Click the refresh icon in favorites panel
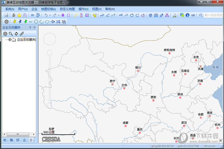 [16, 34]
